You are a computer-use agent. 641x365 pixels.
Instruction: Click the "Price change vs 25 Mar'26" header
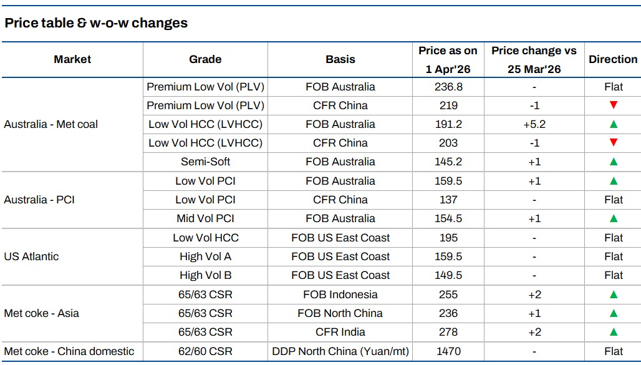pos(534,60)
